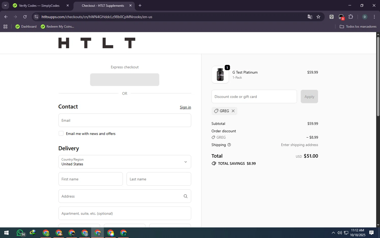Open the Windows Start menu
Viewport: 380px width, 238px height.
coord(6,233)
